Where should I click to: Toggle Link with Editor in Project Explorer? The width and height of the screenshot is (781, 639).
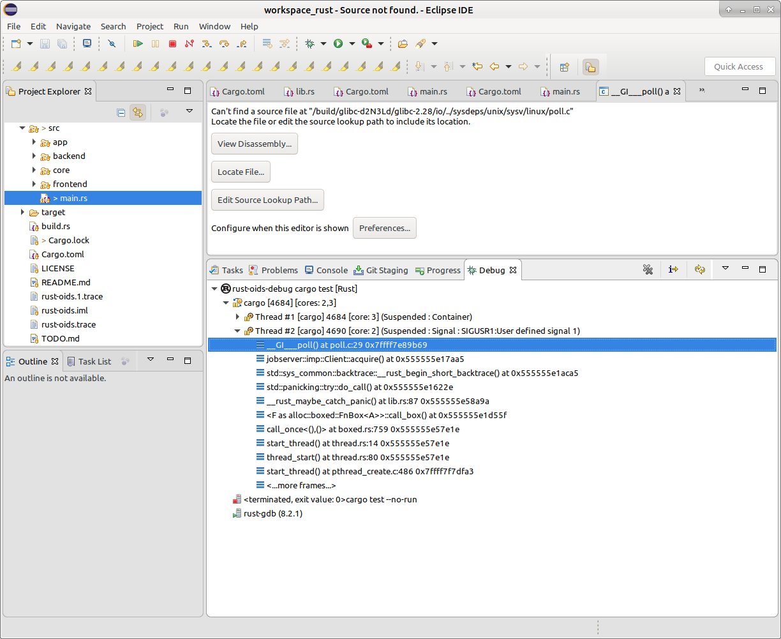[138, 112]
